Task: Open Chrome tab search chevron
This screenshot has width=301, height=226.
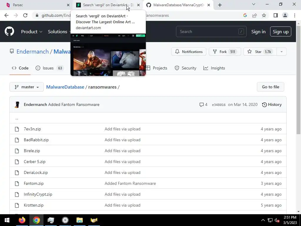Action: coord(254,4)
